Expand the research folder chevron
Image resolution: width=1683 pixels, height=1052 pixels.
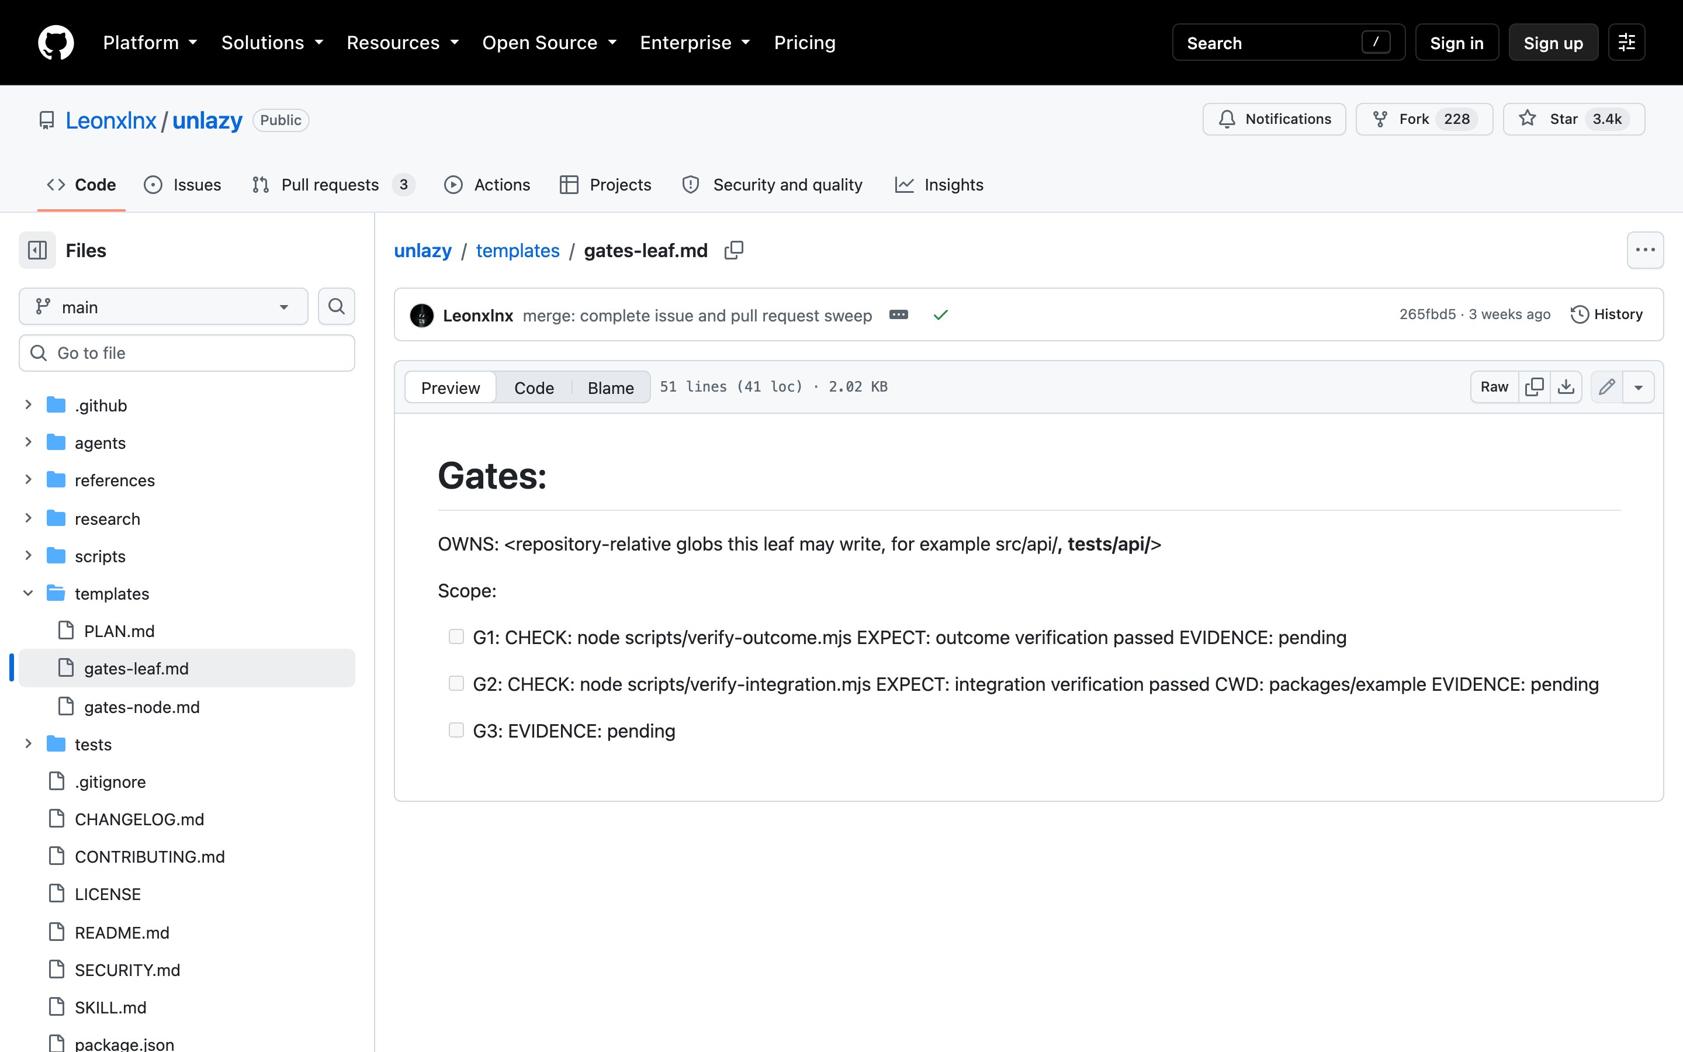coord(29,518)
